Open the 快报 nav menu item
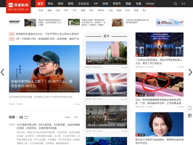 [x=105, y=4]
